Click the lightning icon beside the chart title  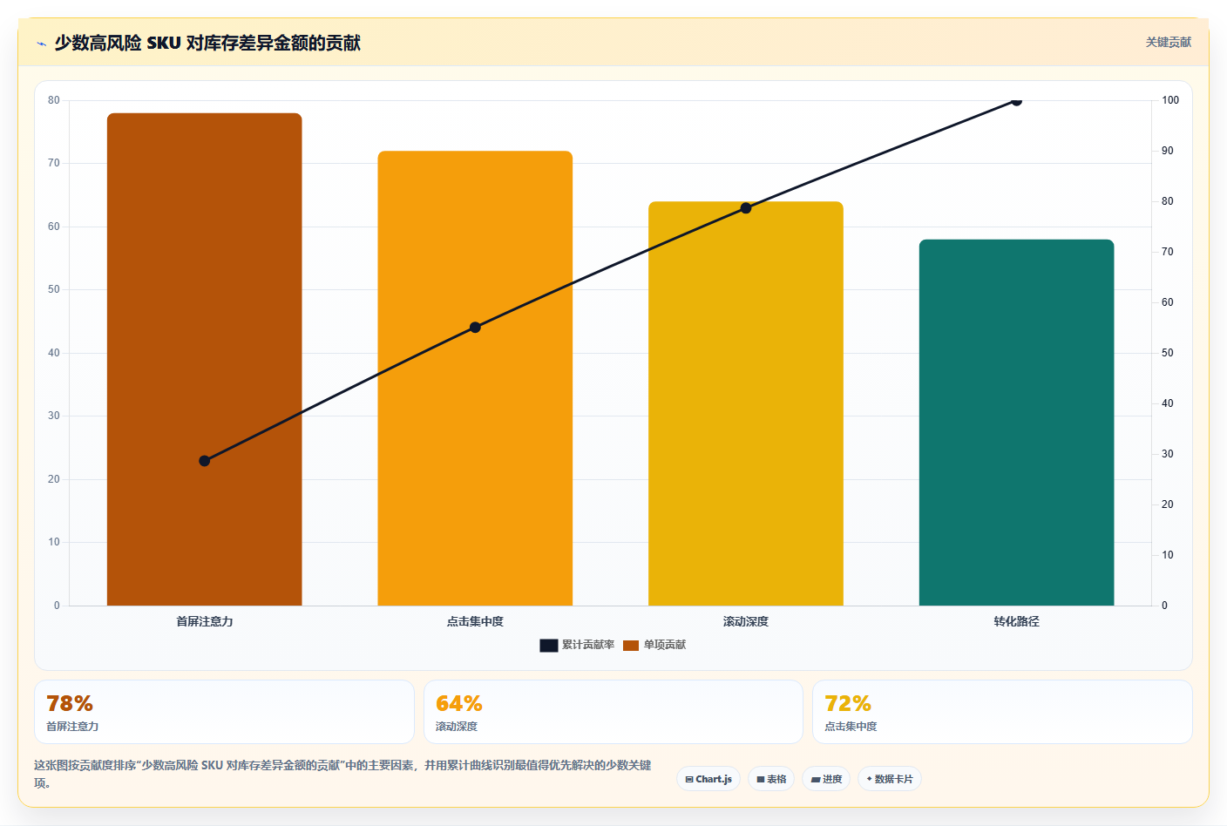(41, 44)
